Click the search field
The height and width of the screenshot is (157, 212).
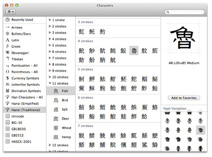coord(184,12)
